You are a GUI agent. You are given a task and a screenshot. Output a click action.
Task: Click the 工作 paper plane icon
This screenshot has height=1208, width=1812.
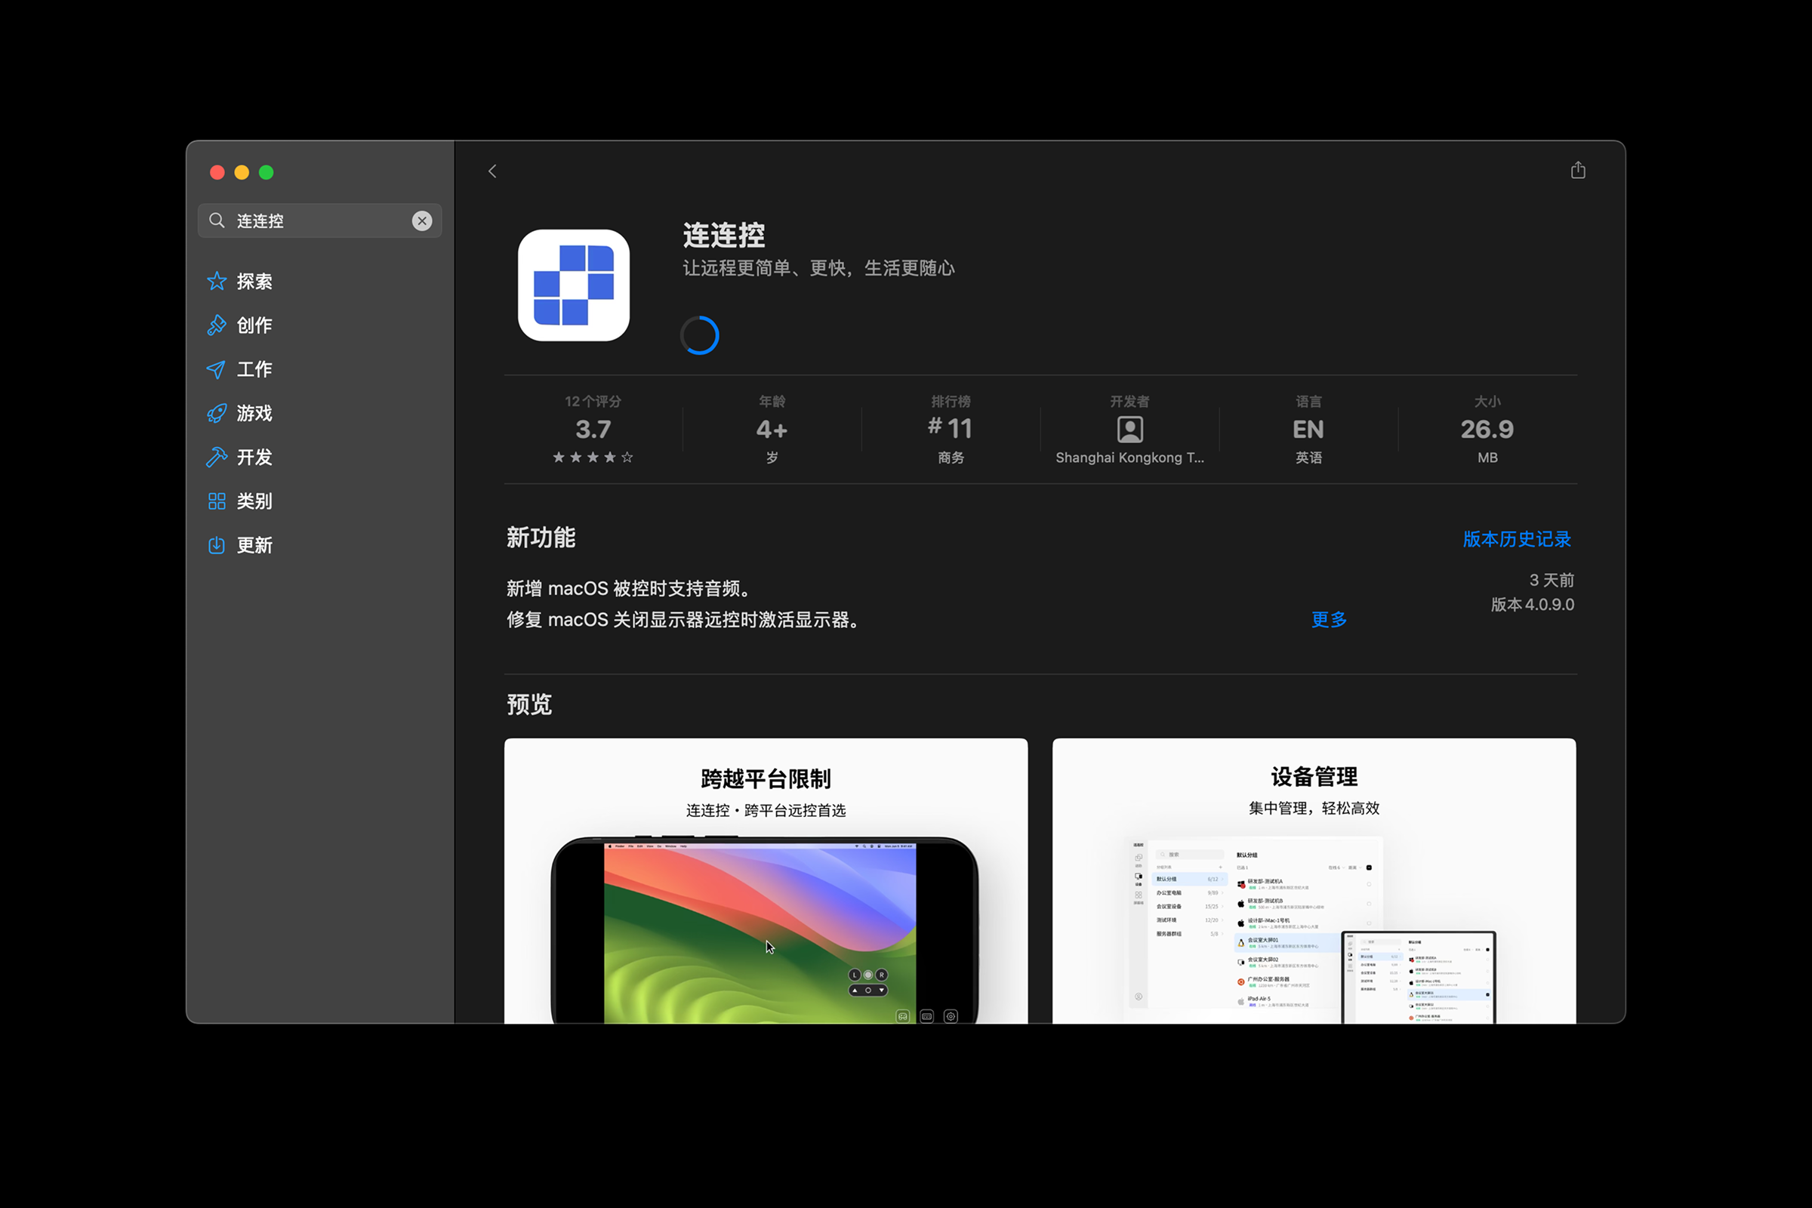pos(217,369)
